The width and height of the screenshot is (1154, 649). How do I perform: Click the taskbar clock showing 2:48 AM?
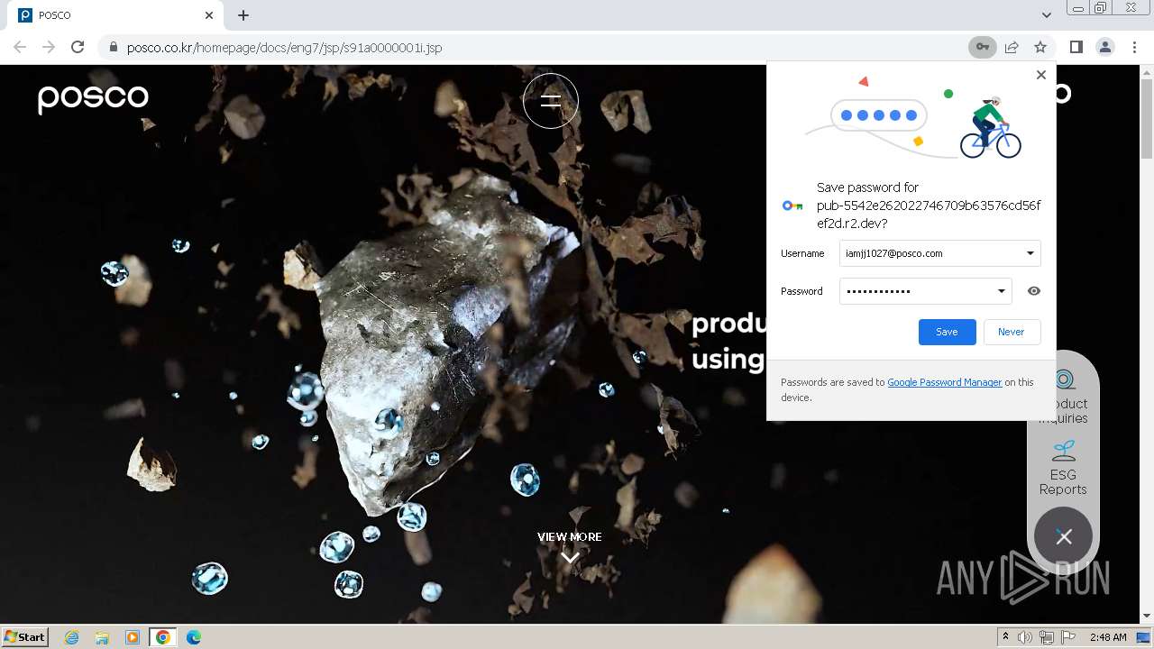[x=1108, y=637]
